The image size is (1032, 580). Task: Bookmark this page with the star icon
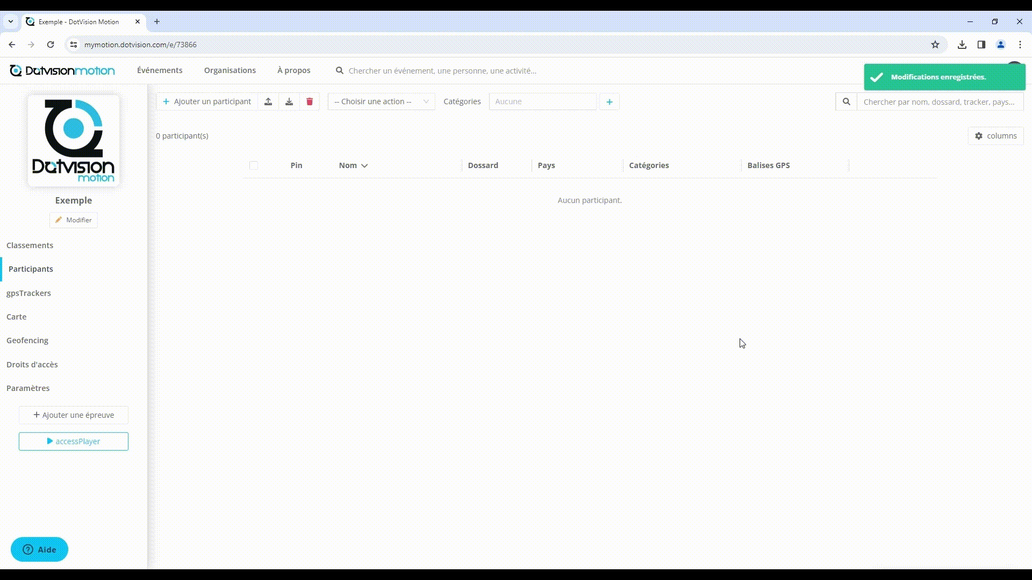click(935, 45)
